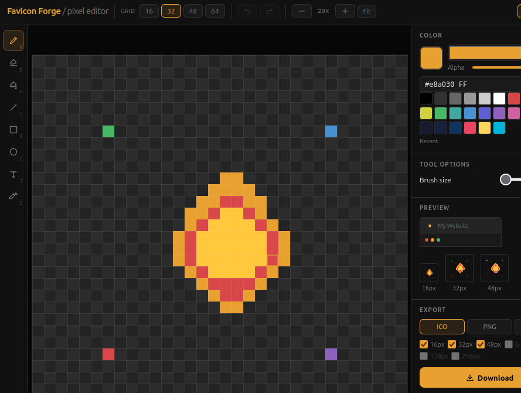
Task: Select the Eyedropper color picker tool
Action: pos(13,196)
